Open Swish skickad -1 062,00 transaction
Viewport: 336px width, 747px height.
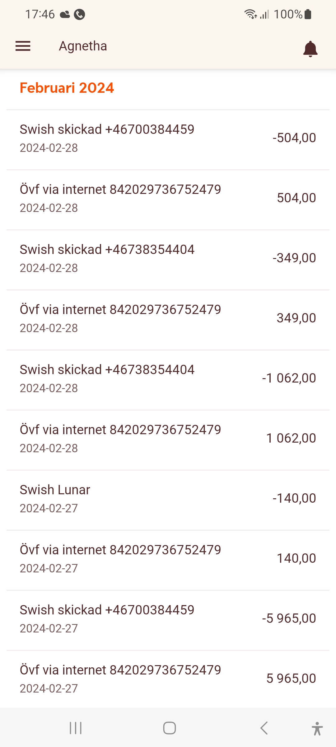pos(168,378)
